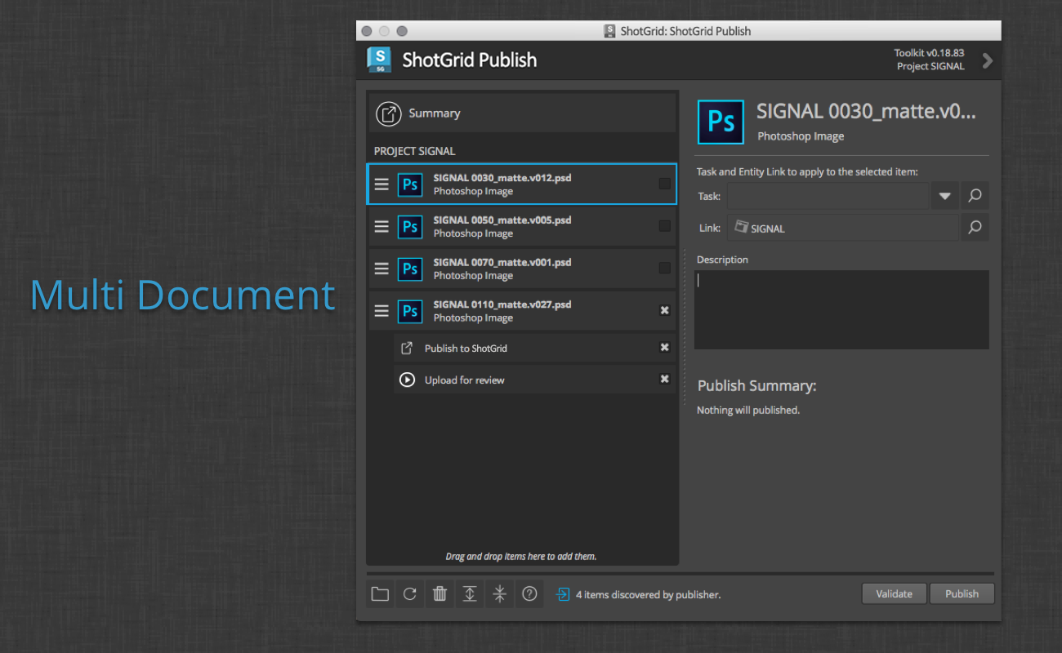Click the Upload for review play icon

tap(407, 380)
